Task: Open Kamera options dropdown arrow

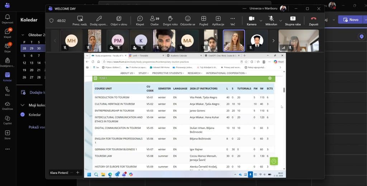Action: point(261,20)
